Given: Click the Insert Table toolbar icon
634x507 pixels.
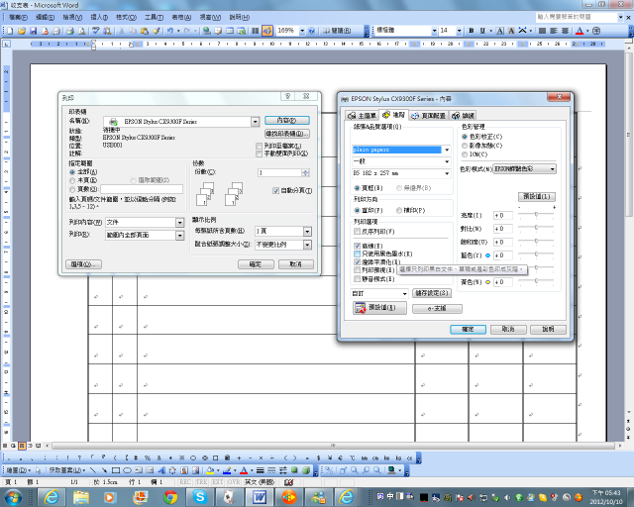Looking at the screenshot, I should pos(230,31).
